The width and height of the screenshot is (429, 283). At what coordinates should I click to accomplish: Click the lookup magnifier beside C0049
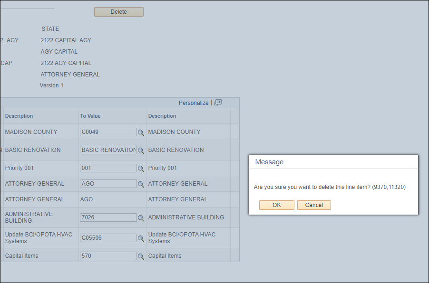pos(141,132)
